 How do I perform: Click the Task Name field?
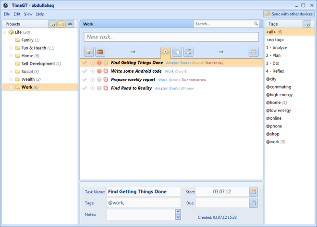[x=144, y=191]
